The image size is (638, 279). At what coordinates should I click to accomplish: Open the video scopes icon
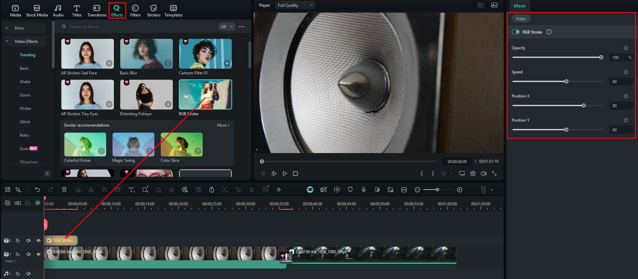pyautogui.click(x=494, y=5)
